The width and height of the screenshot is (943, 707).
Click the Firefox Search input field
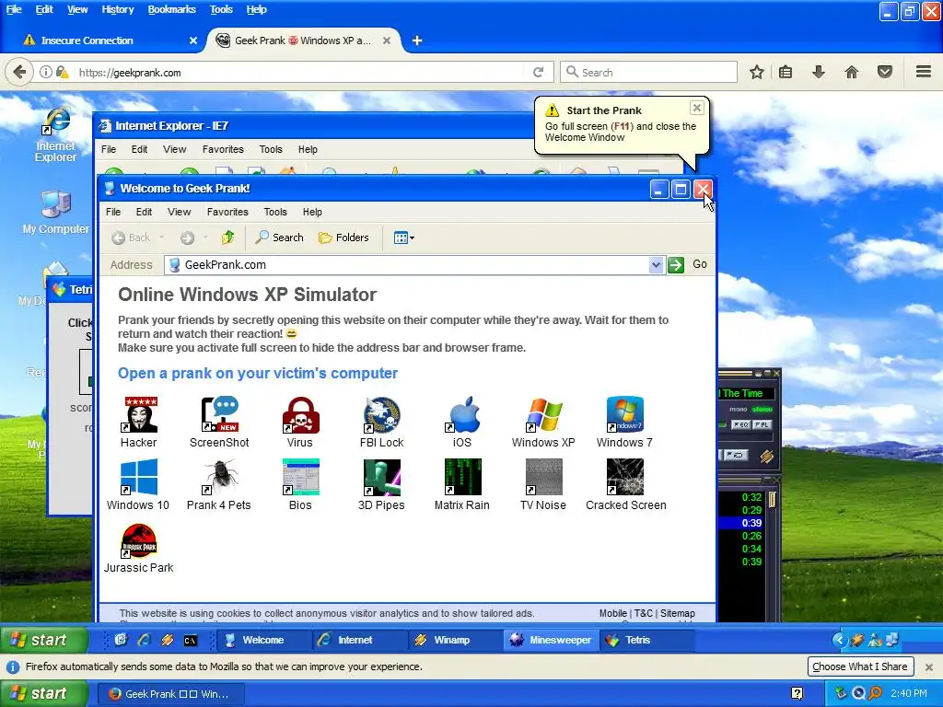click(648, 72)
